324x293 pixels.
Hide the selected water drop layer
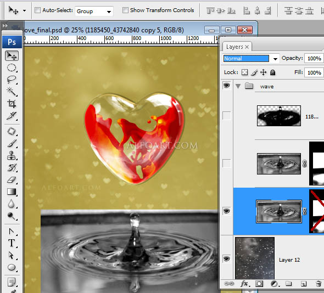point(227,211)
